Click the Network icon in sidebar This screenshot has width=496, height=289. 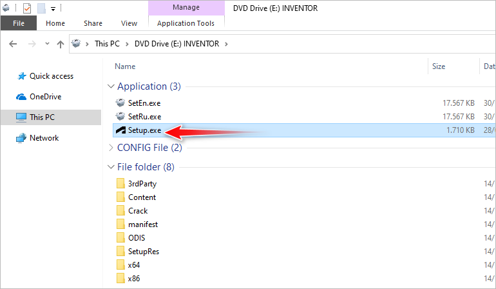[x=21, y=138]
